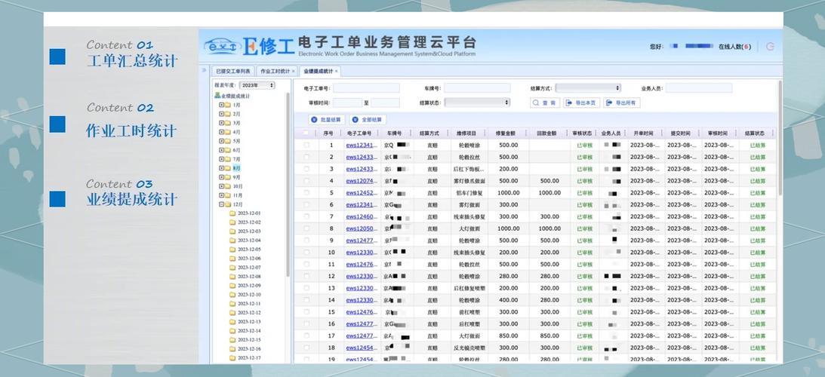Close the 业绩提成统计 tab with its x
The image size is (825, 377).
pos(336,71)
